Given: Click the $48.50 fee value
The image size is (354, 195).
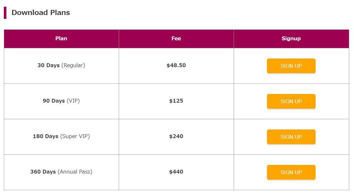Looking at the screenshot, I should click(176, 66).
